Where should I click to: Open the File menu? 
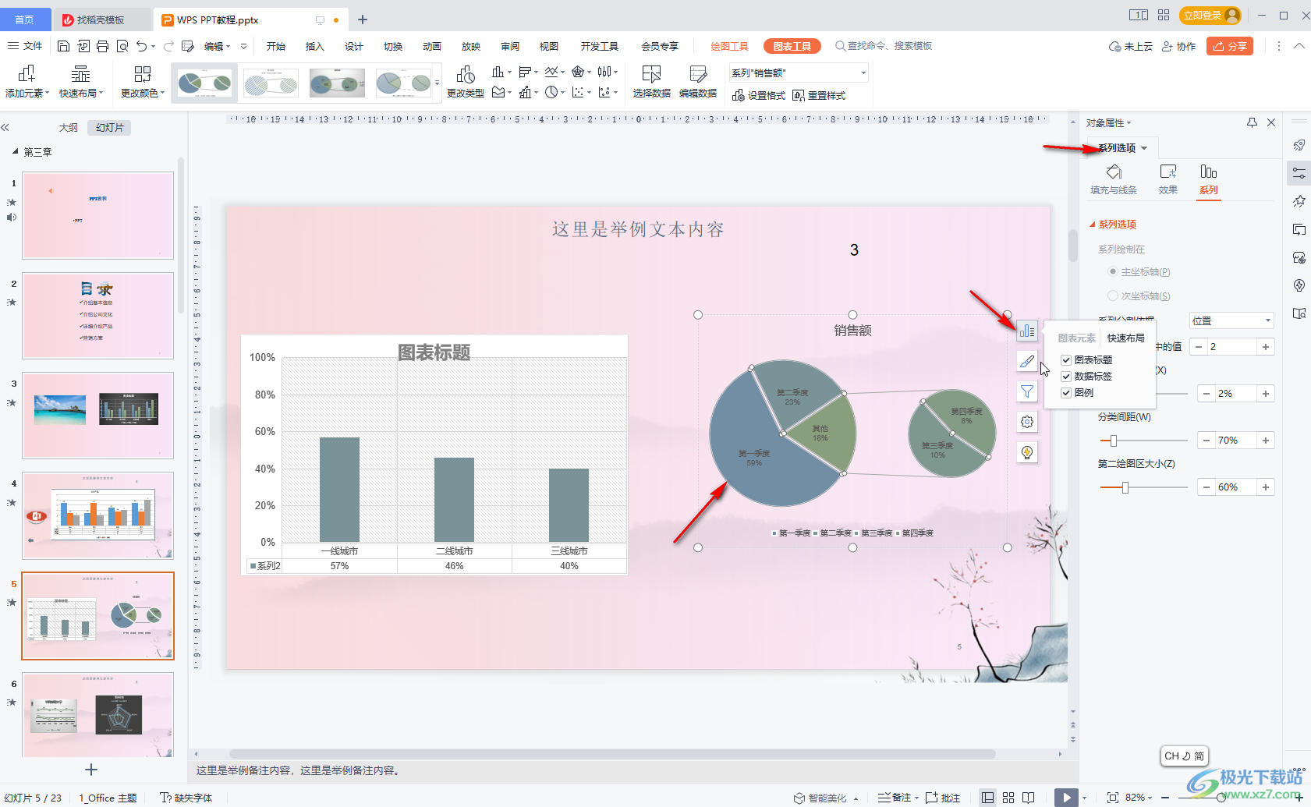click(x=25, y=46)
